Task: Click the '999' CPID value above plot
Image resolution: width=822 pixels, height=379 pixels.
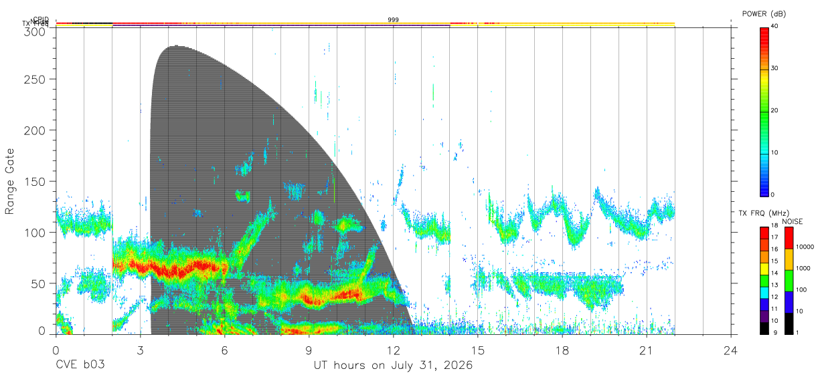Action: coord(394,20)
